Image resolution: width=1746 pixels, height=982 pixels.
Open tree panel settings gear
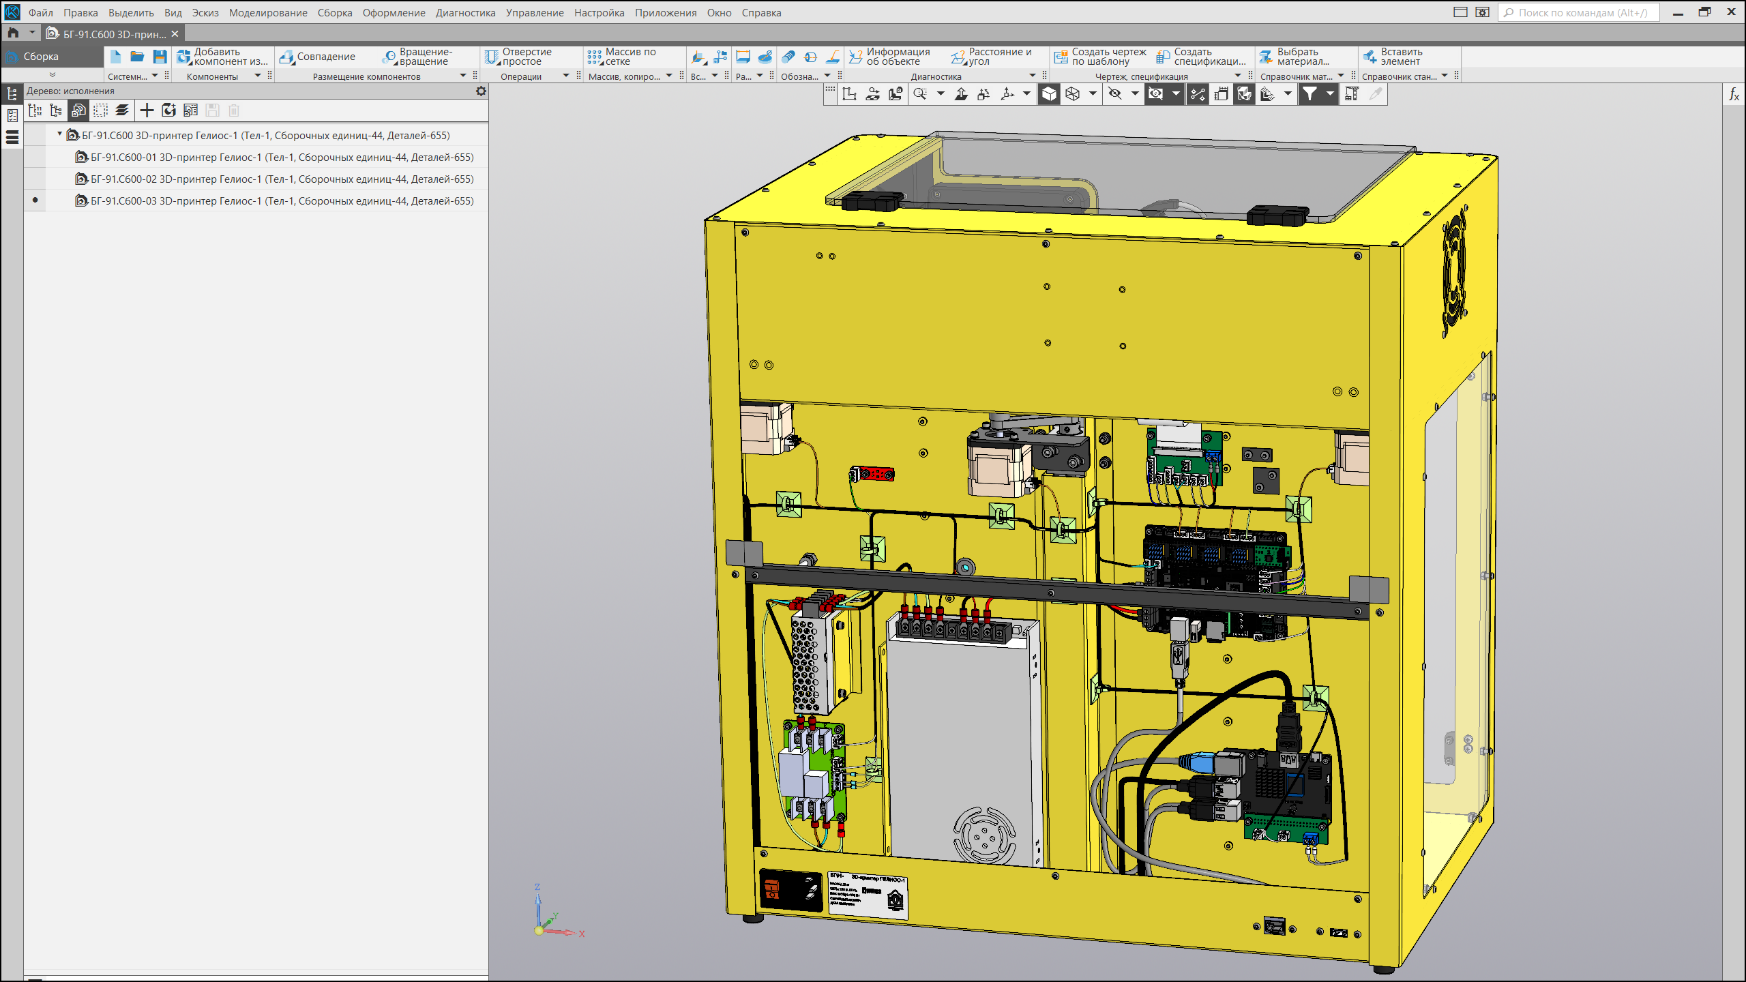pos(481,91)
